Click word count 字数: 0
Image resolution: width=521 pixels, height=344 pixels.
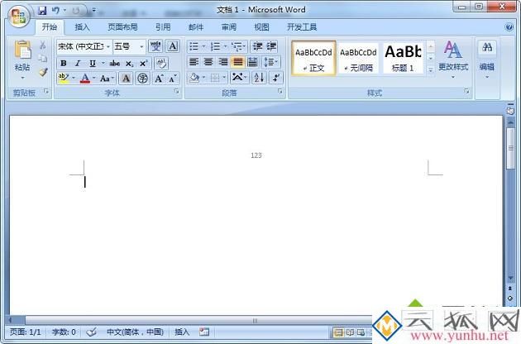click(64, 332)
